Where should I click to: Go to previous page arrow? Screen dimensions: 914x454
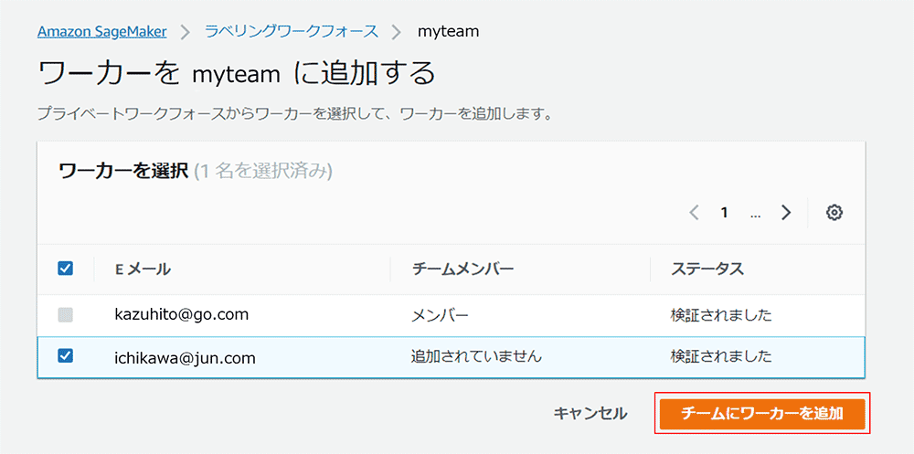tap(694, 213)
